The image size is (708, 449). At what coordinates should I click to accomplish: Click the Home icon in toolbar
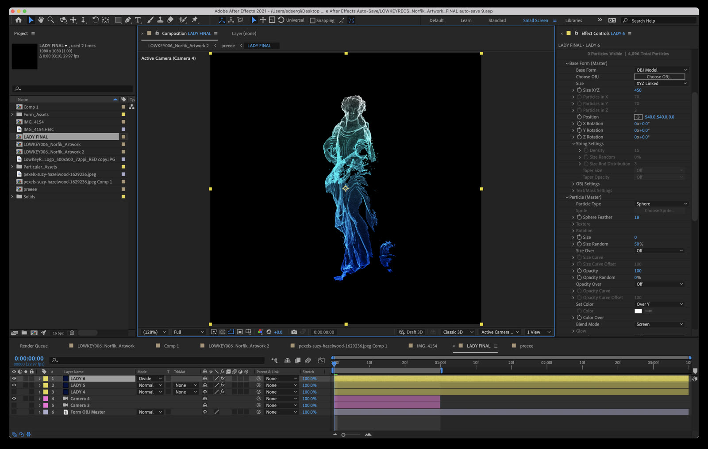(18, 20)
